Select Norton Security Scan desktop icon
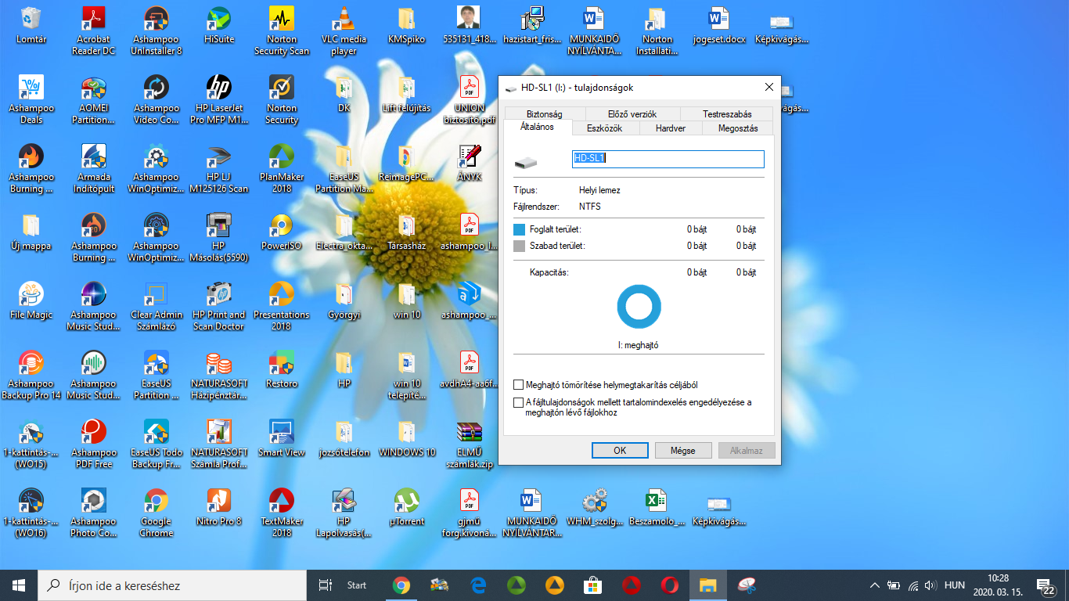The width and height of the screenshot is (1069, 601). tap(282, 31)
